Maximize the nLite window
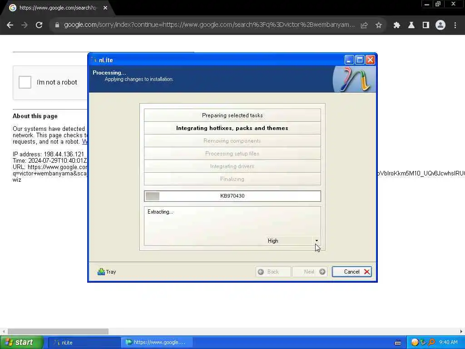465x349 pixels. pyautogui.click(x=360, y=60)
